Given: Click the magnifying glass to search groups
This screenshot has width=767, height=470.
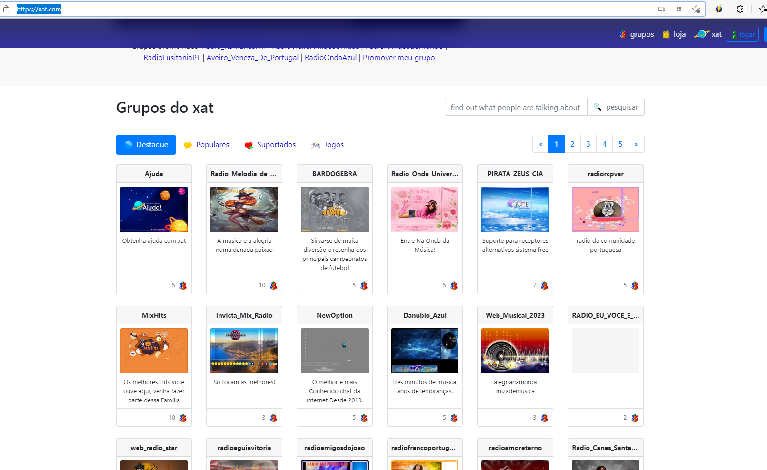Looking at the screenshot, I should point(598,107).
